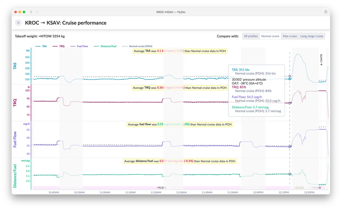Toggle the TAS legend entry
Screen dimensions: 342x210
41,46
